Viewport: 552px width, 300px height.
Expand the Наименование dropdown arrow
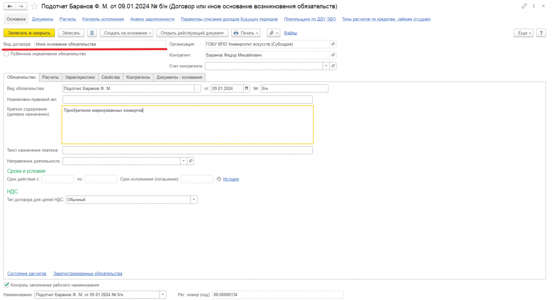[163, 295]
